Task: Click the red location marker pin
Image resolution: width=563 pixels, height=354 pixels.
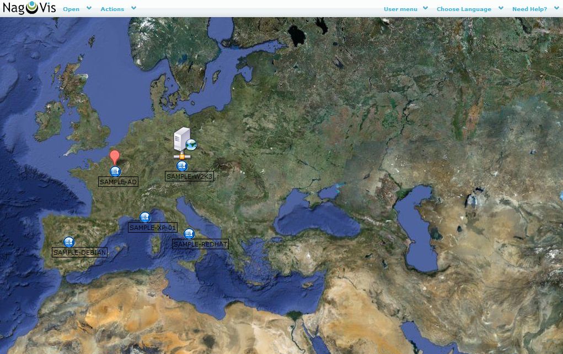Action: 114,157
